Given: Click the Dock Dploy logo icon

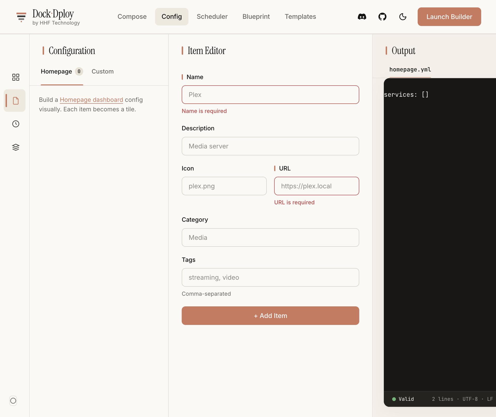Looking at the screenshot, I should tap(21, 17).
